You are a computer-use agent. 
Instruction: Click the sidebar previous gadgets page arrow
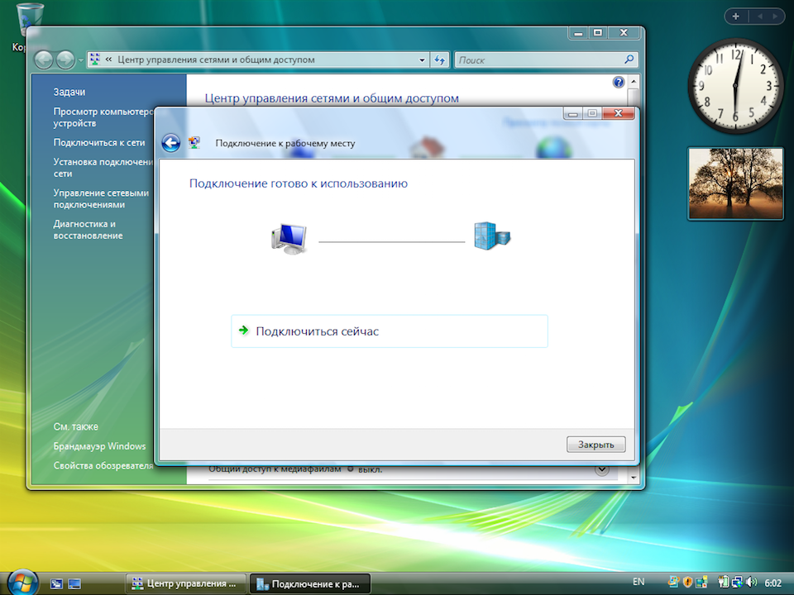759,17
